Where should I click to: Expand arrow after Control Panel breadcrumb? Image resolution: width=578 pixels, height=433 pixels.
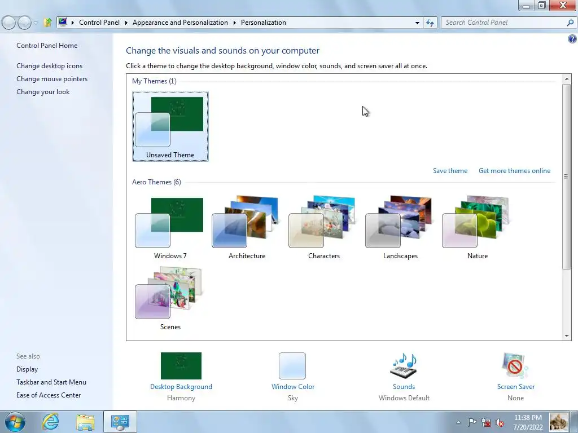(126, 23)
